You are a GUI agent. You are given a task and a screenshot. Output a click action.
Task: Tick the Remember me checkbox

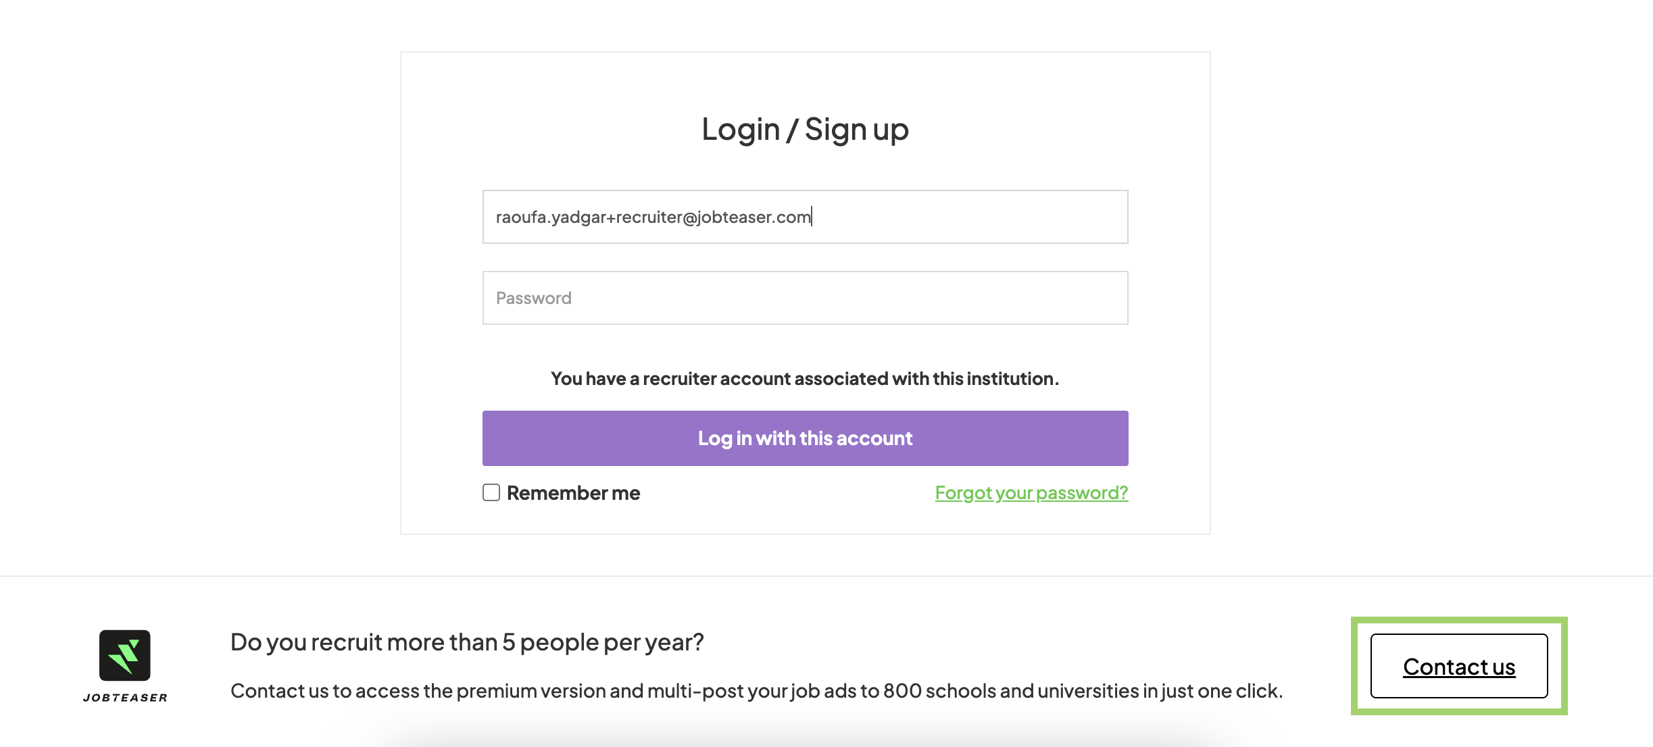point(491,492)
